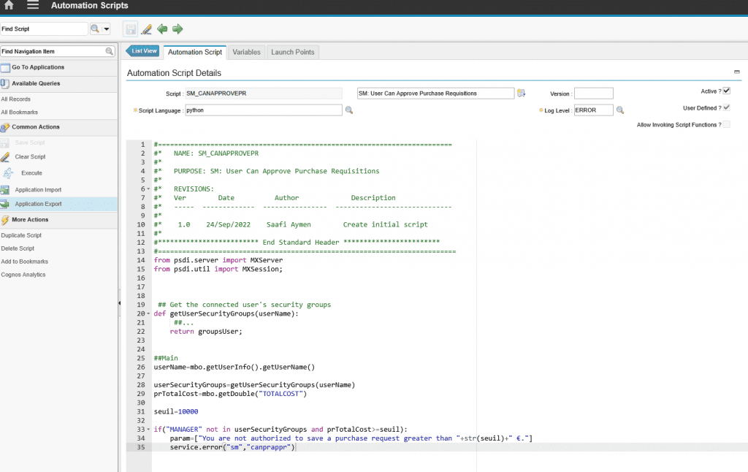Go to previous record with left arrow
This screenshot has width=748, height=472.
(x=162, y=29)
